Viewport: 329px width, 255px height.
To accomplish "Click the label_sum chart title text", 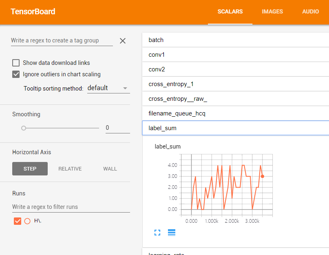I will click(x=168, y=146).
